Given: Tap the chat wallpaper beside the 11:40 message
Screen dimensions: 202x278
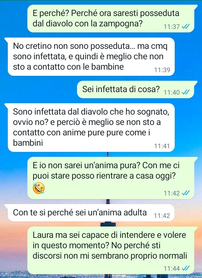Looking at the screenshot, I should [39, 90].
